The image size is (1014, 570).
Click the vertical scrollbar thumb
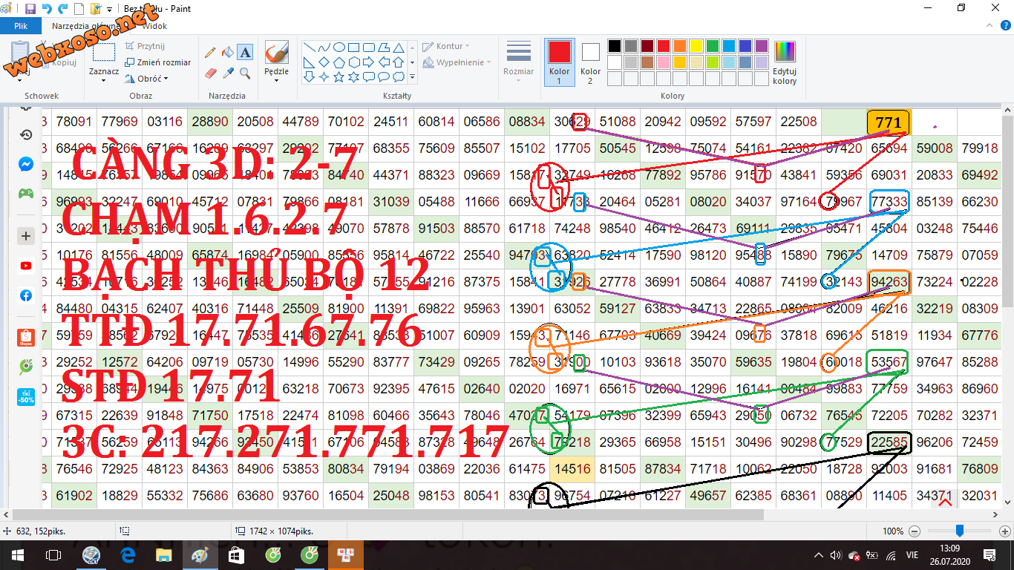1007,210
